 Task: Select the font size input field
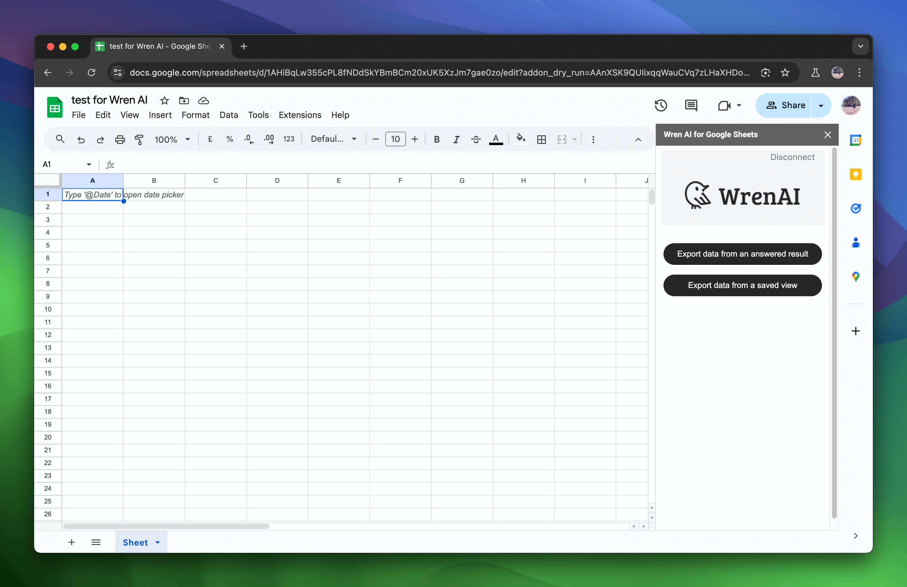click(x=395, y=139)
